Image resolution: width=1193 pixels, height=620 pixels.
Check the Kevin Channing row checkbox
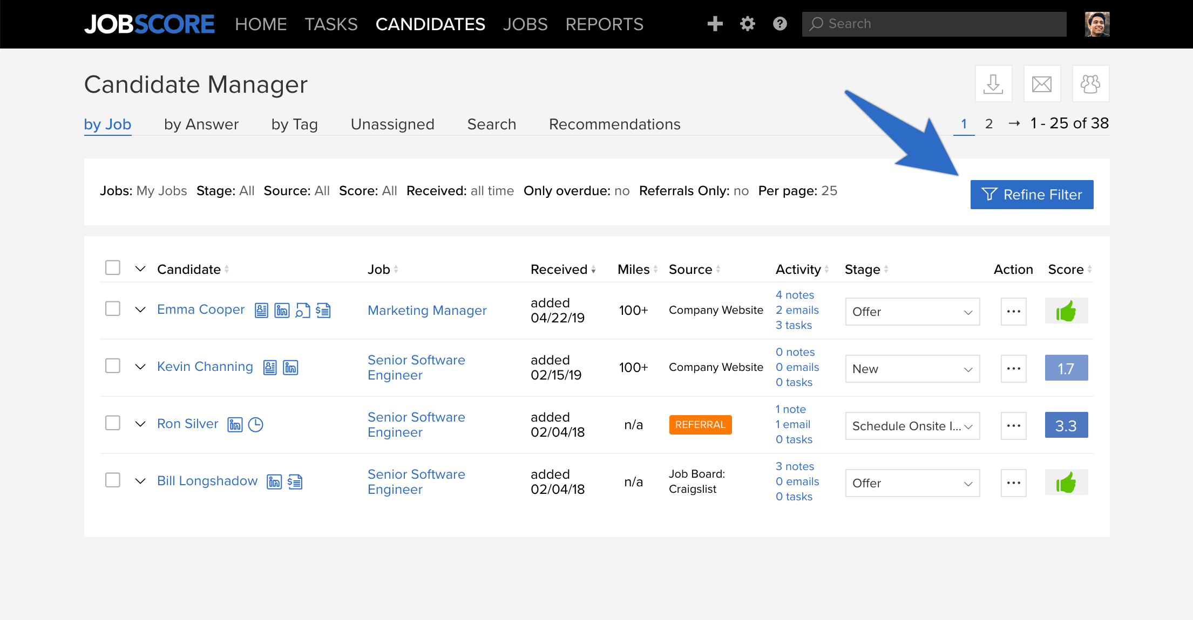click(112, 366)
